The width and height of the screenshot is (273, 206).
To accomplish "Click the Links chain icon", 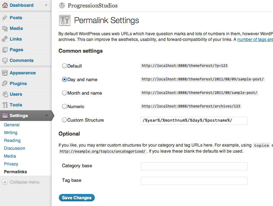I will pyautogui.click(x=5, y=39).
